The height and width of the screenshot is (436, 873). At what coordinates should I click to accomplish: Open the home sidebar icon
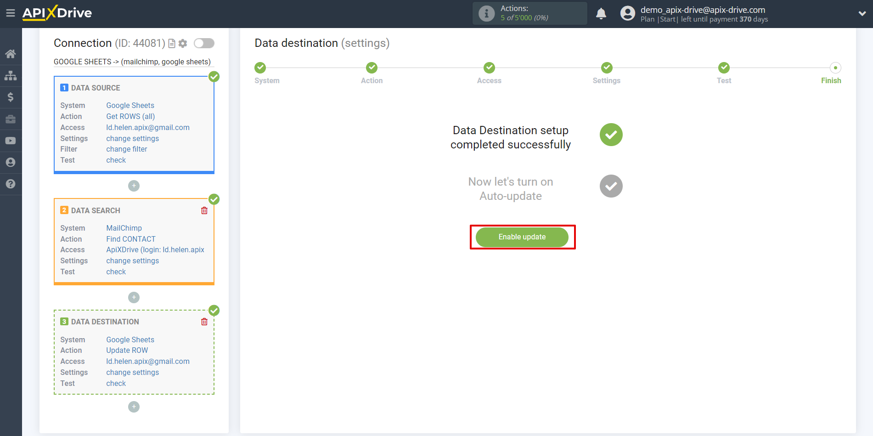[11, 54]
